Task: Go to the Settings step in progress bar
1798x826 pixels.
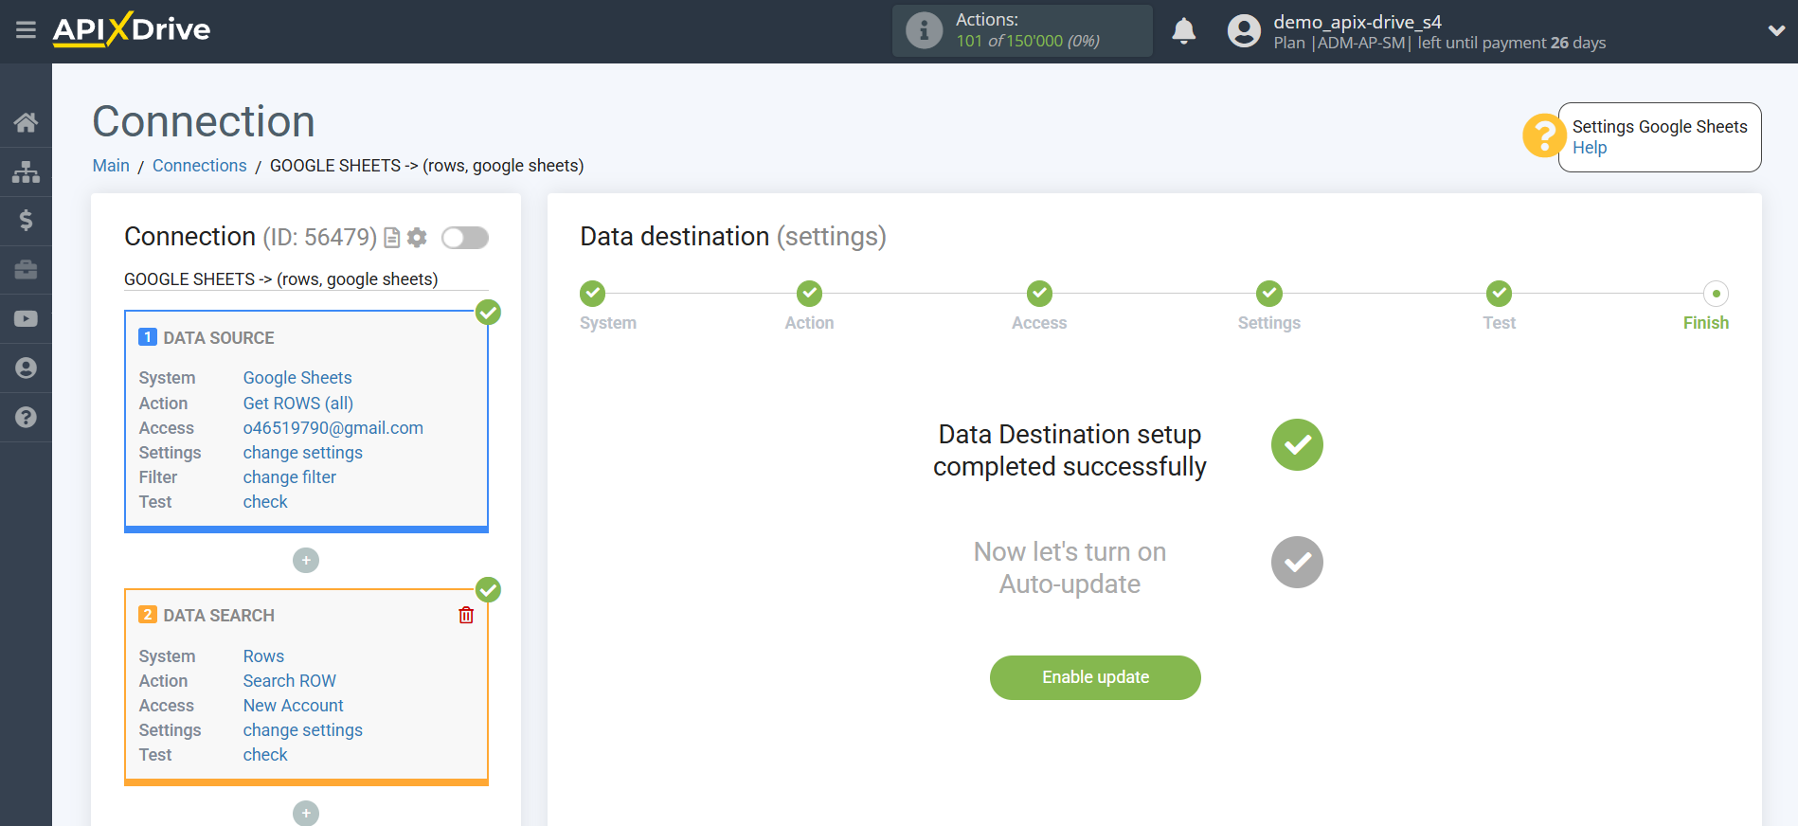Action: click(1268, 295)
